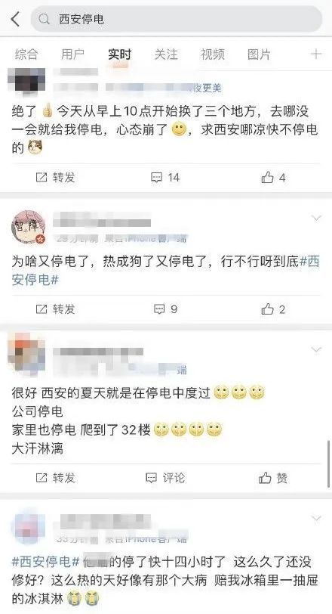Image resolution: width=332 pixels, height=614 pixels.
Task: Expand options chevron on fourth post
Action: 316,519
